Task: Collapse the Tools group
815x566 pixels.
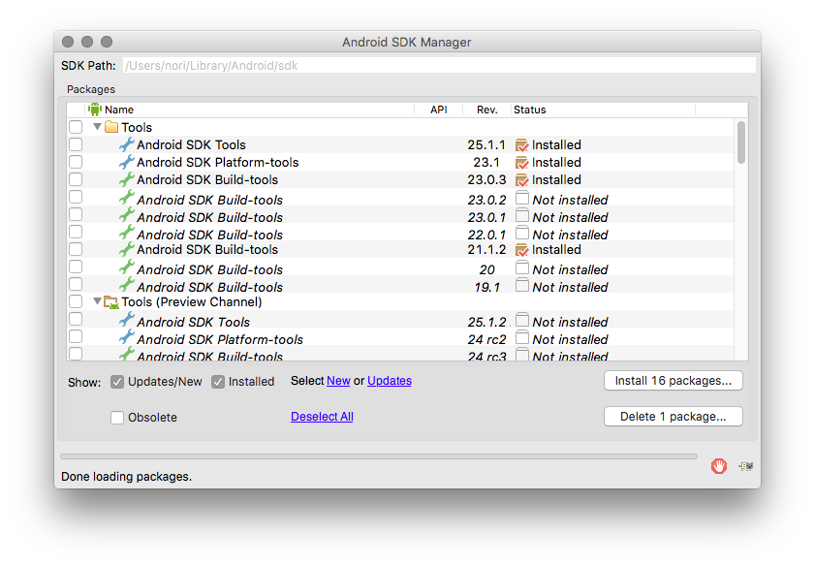Action: pos(97,126)
